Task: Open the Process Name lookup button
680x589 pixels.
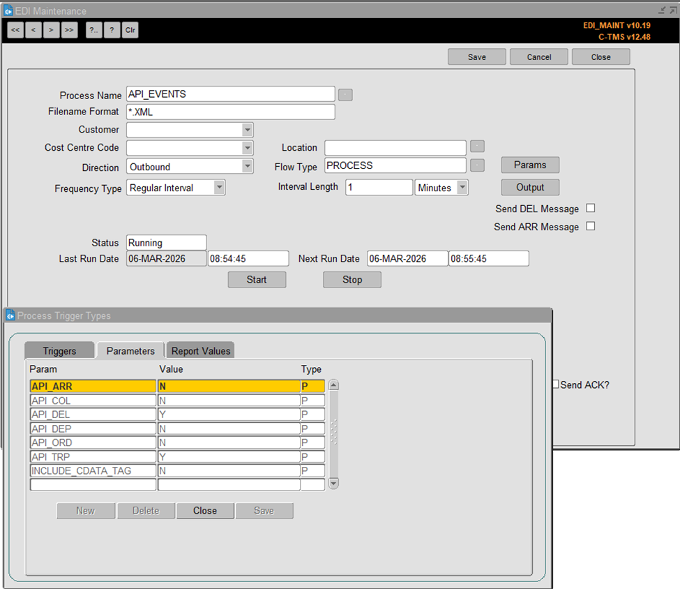Action: [345, 94]
